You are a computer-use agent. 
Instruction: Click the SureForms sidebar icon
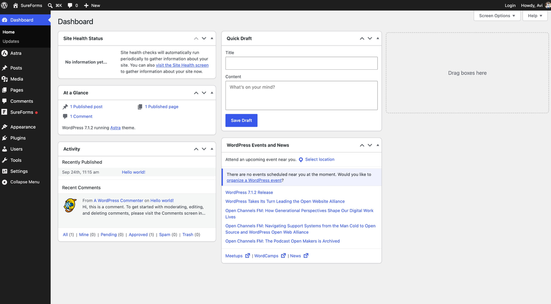coord(4,112)
